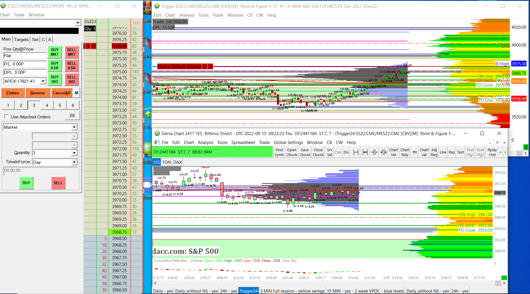Click the Reverse button
Image resolution: width=530 pixels, height=294 pixels.
[37, 93]
